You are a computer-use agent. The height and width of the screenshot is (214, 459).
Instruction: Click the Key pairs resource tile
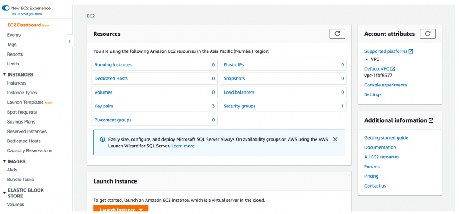(104, 106)
